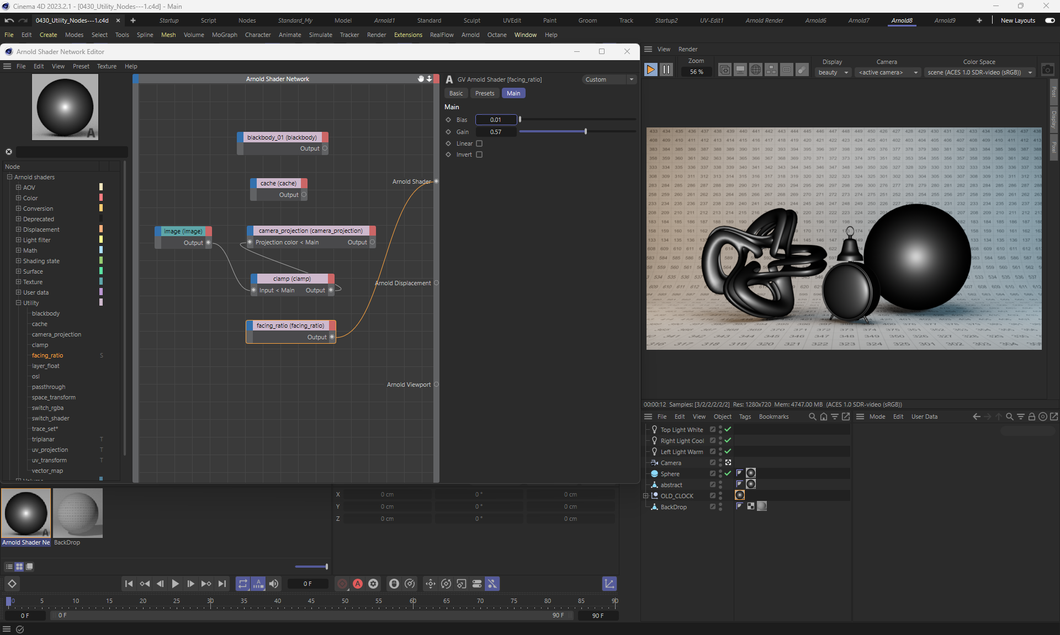Select the triplanar utility node in list

[x=43, y=439]
